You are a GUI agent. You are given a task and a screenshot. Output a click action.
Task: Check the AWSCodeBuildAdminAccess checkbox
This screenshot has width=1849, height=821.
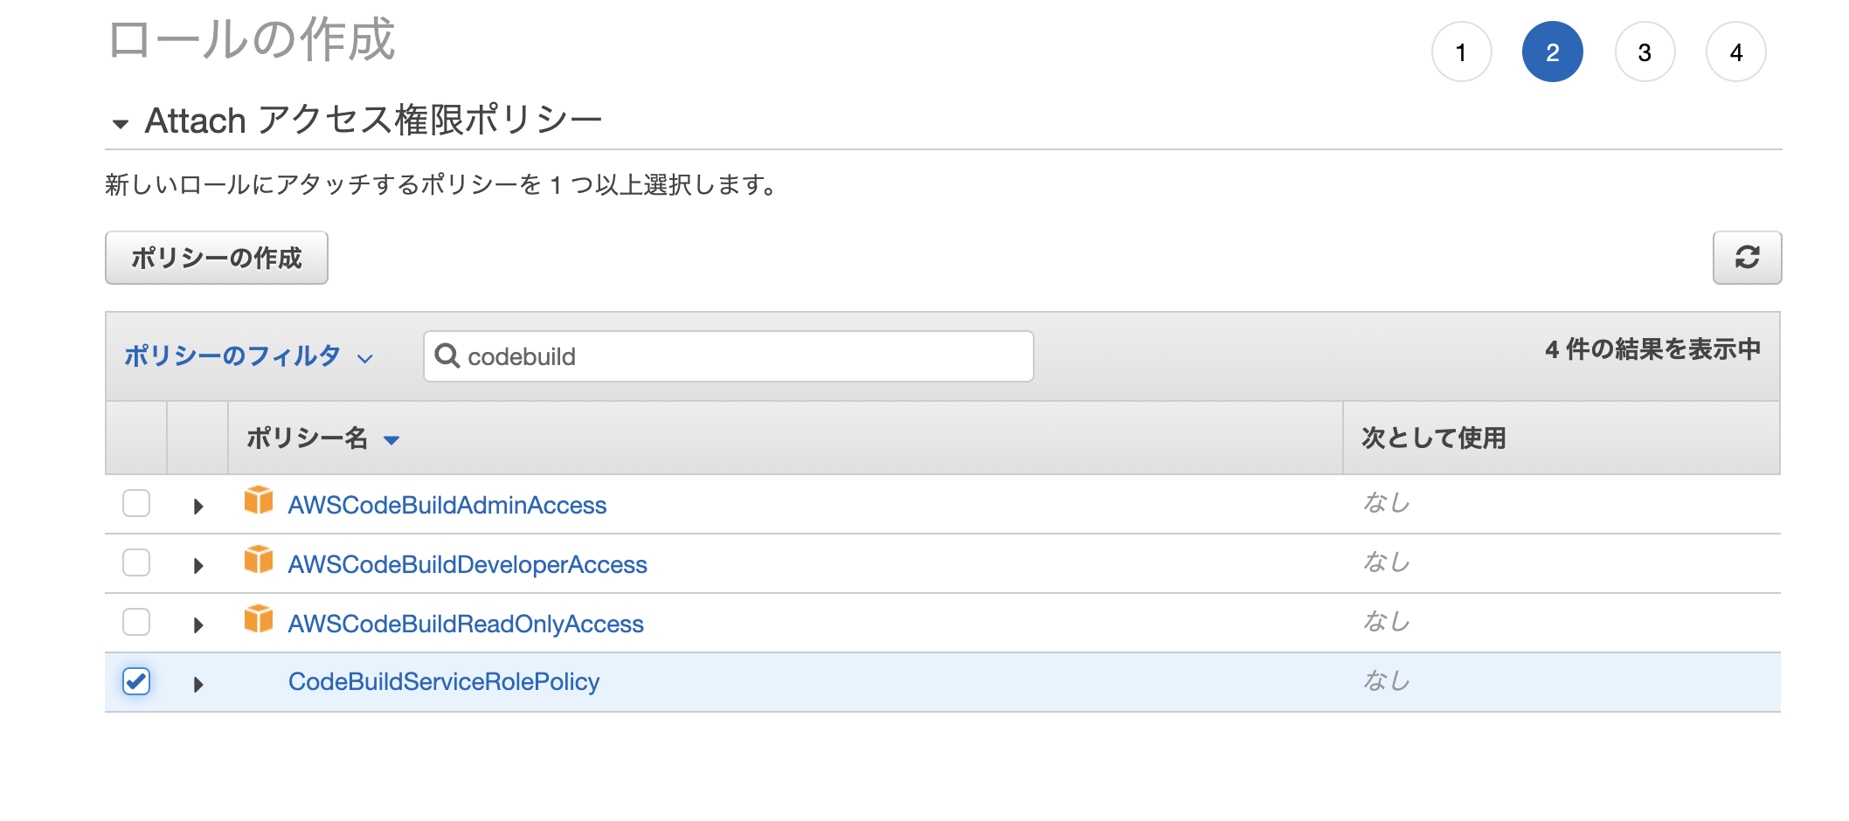[136, 503]
